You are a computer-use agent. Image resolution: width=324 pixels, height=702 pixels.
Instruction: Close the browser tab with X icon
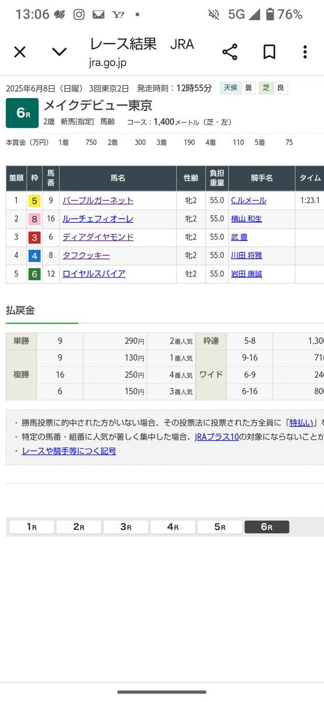pyautogui.click(x=20, y=52)
